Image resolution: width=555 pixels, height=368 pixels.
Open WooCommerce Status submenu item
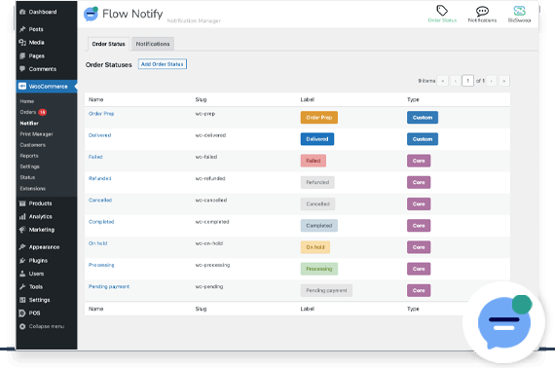(27, 177)
